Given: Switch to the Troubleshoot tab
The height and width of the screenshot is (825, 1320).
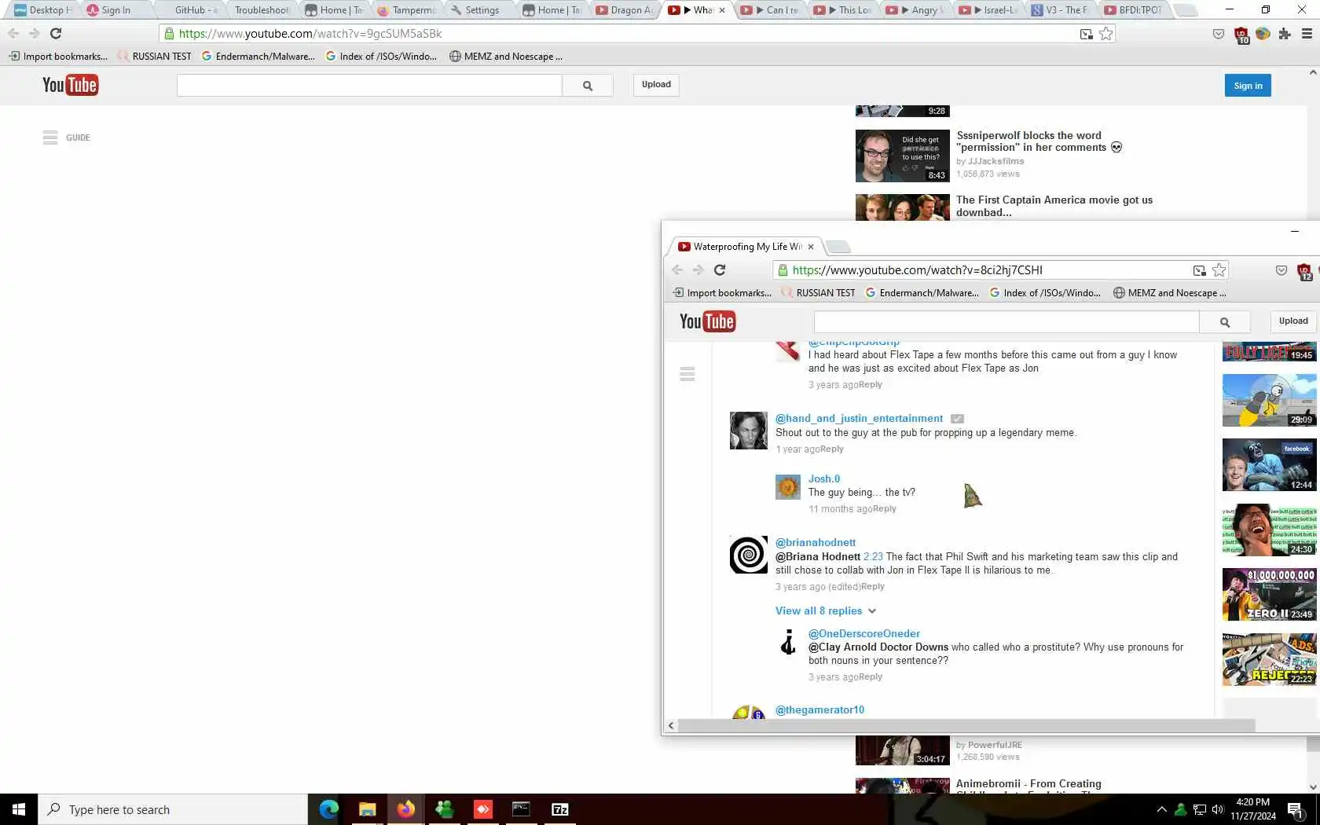Looking at the screenshot, I should pyautogui.click(x=262, y=10).
